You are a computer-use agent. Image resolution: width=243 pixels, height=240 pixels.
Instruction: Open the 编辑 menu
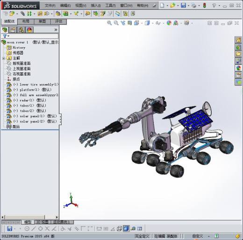coord(65,6)
